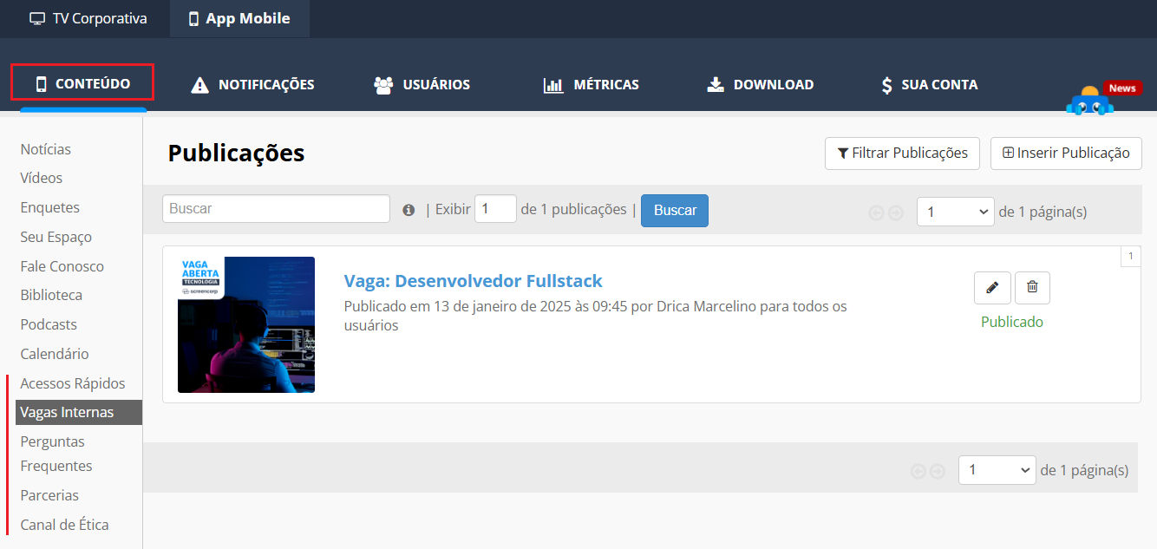Open Filtrar Publicações filter options
This screenshot has width=1157, height=549.
coord(901,154)
